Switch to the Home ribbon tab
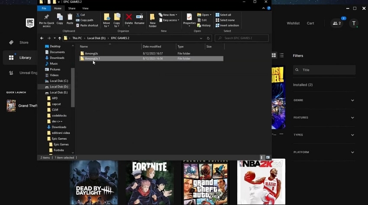The height and width of the screenshot is (205, 368). pos(58,8)
